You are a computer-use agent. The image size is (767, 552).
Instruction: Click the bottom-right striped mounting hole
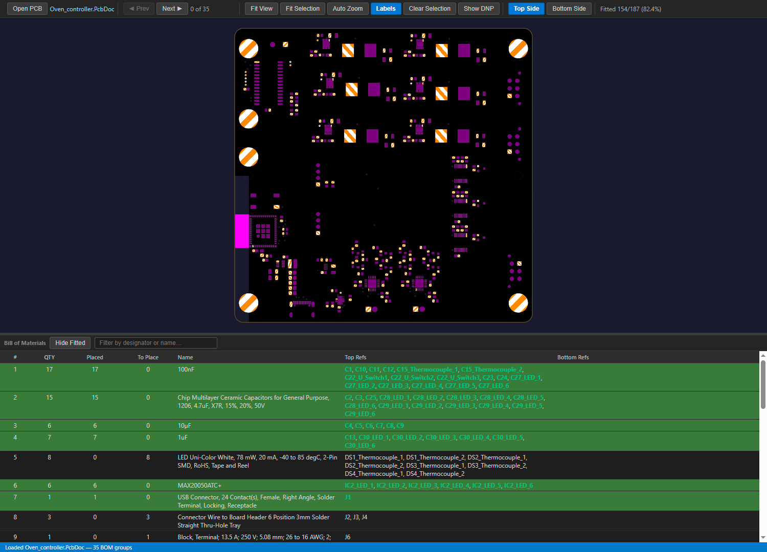[518, 303]
